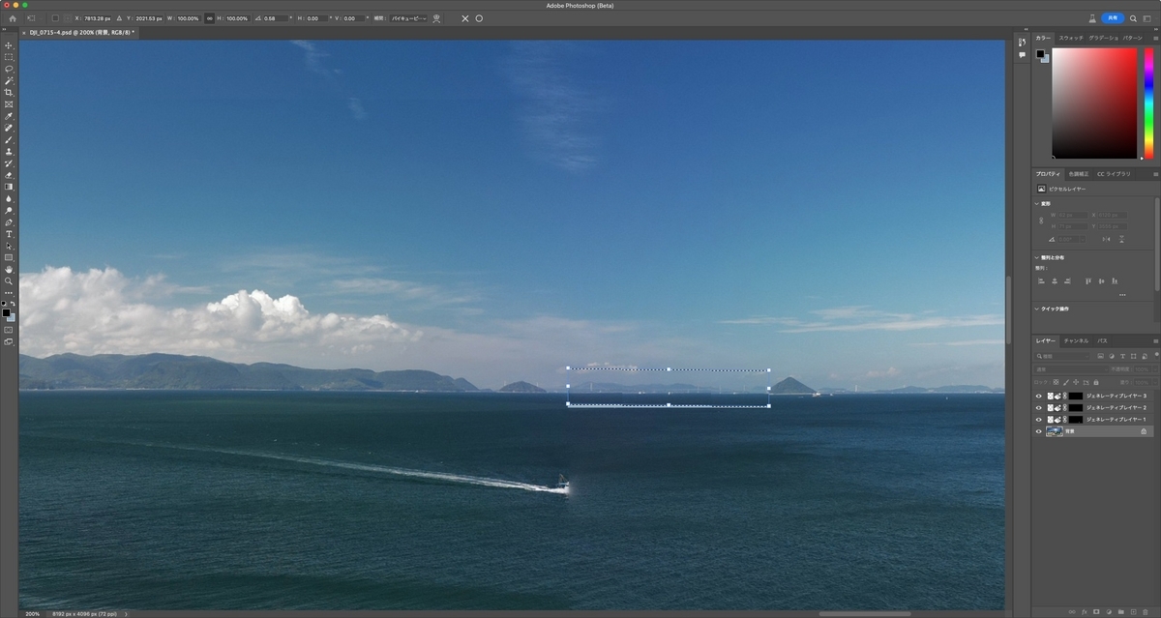Select the Move tool
The image size is (1161, 618).
[9, 45]
